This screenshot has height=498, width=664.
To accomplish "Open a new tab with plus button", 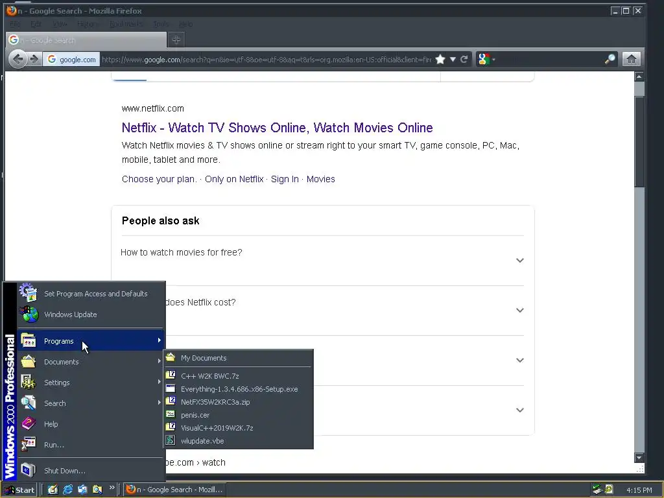I will pos(176,40).
